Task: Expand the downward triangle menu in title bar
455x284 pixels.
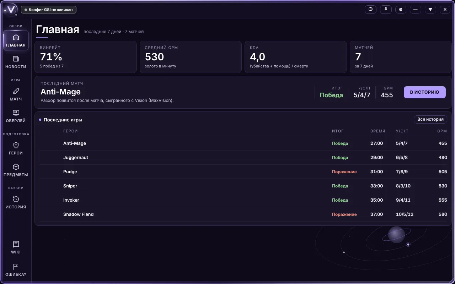Action: pyautogui.click(x=430, y=10)
